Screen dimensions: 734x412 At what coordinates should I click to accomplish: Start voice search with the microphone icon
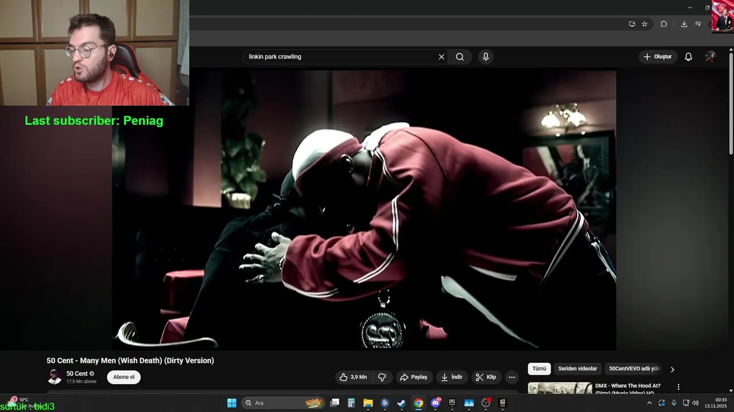click(x=486, y=57)
